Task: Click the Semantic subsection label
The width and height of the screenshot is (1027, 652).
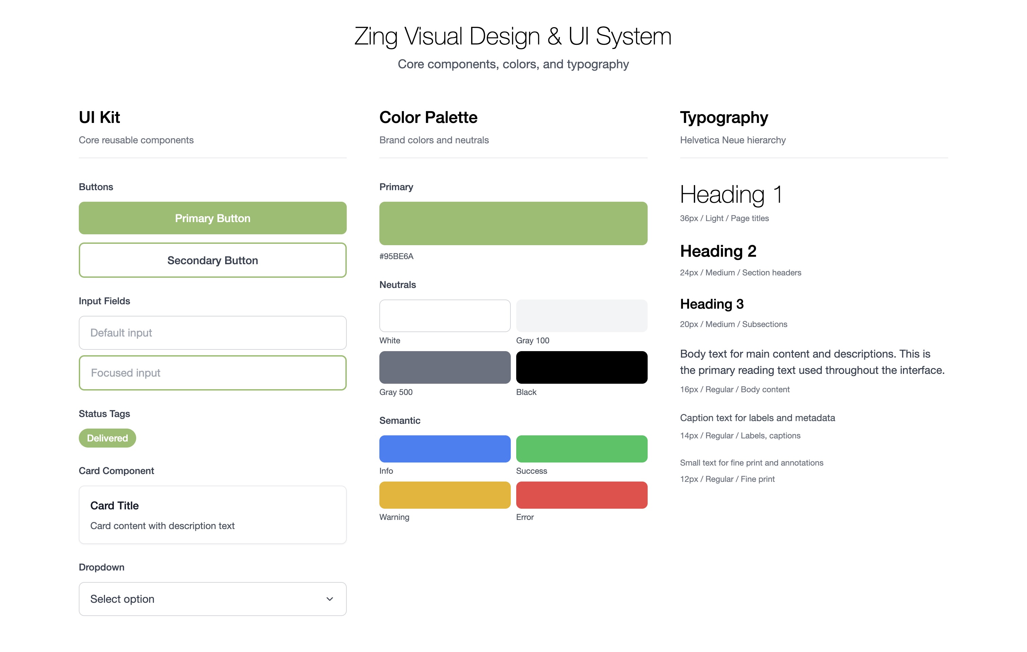Action: pyautogui.click(x=400, y=420)
